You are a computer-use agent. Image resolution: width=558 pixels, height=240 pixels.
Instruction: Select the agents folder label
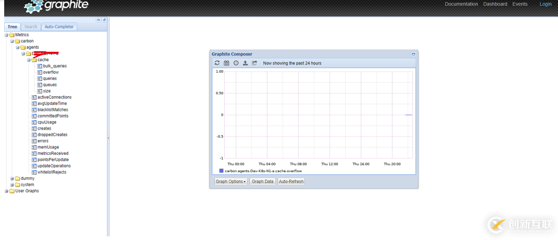[x=32, y=47]
